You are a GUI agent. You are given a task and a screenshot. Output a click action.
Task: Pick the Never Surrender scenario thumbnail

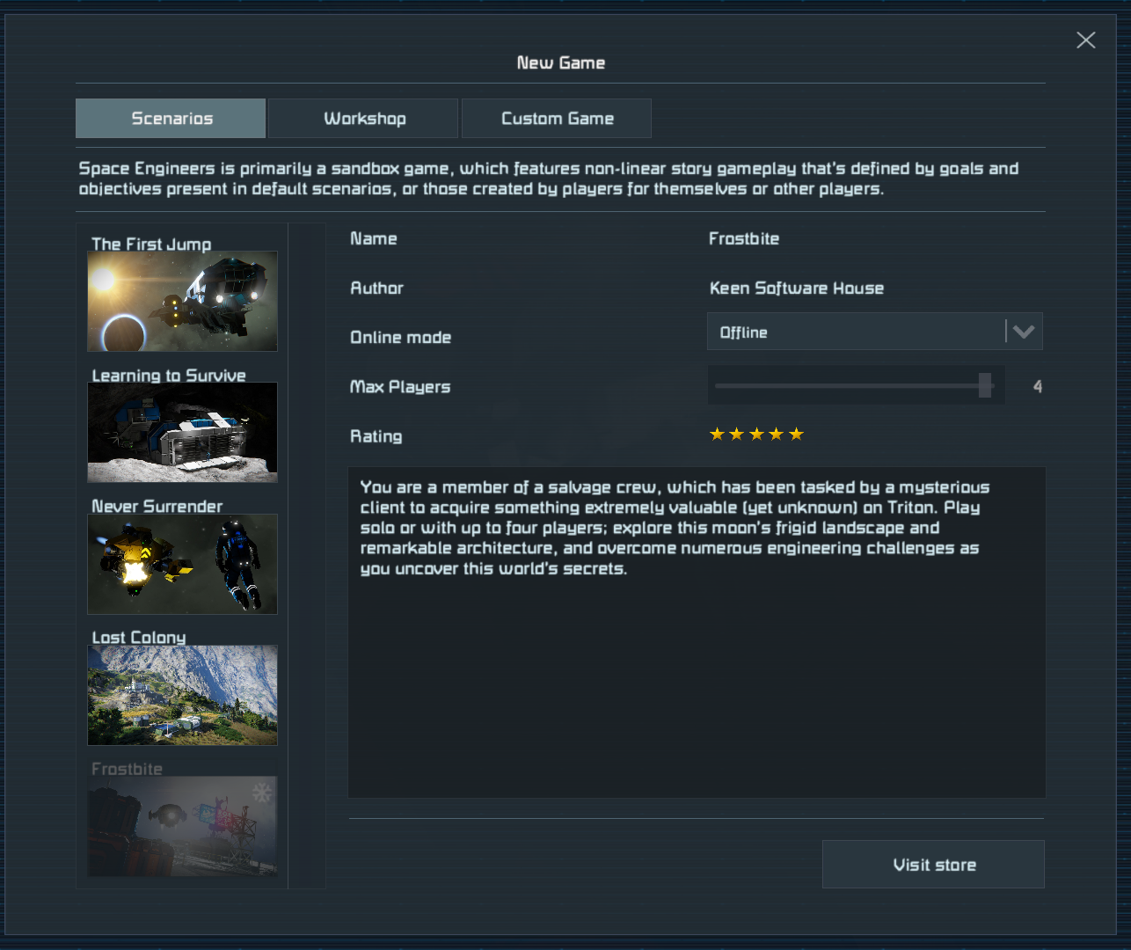(x=182, y=564)
